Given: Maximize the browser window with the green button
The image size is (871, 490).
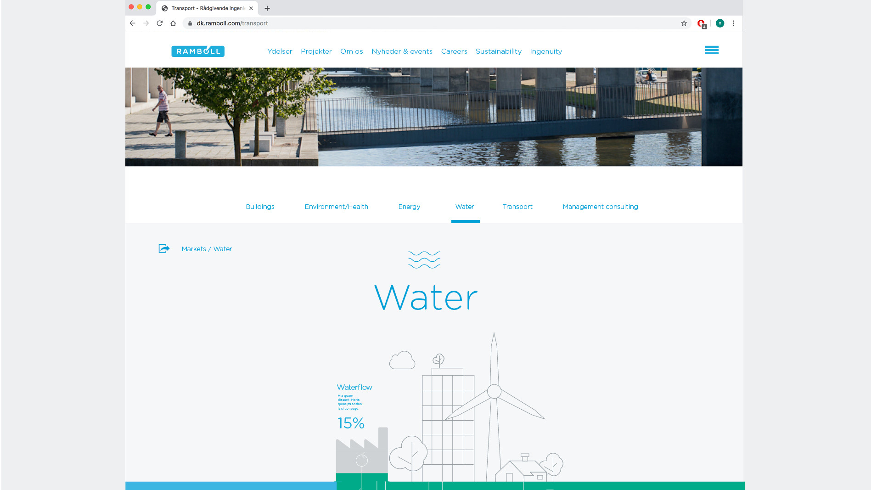Looking at the screenshot, I should [148, 7].
